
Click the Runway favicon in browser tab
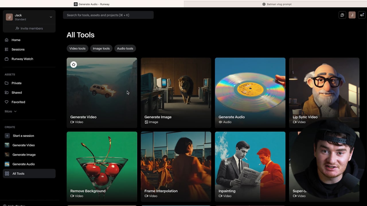[76, 4]
